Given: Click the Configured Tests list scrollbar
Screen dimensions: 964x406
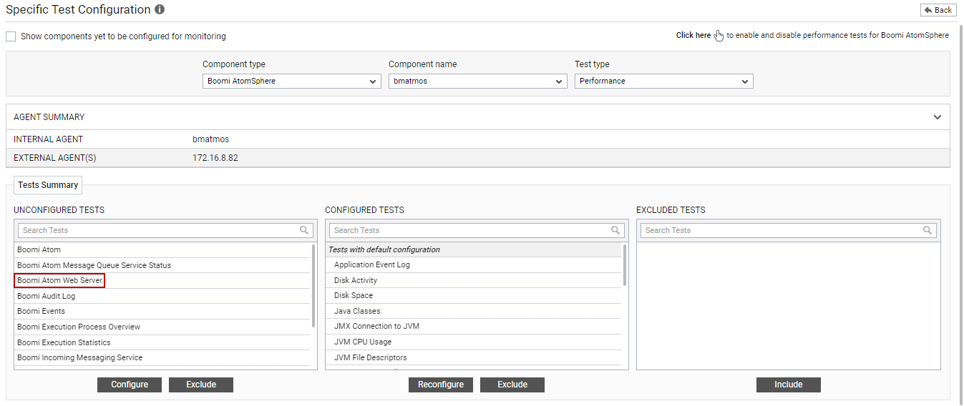Looking at the screenshot, I should click(x=625, y=265).
